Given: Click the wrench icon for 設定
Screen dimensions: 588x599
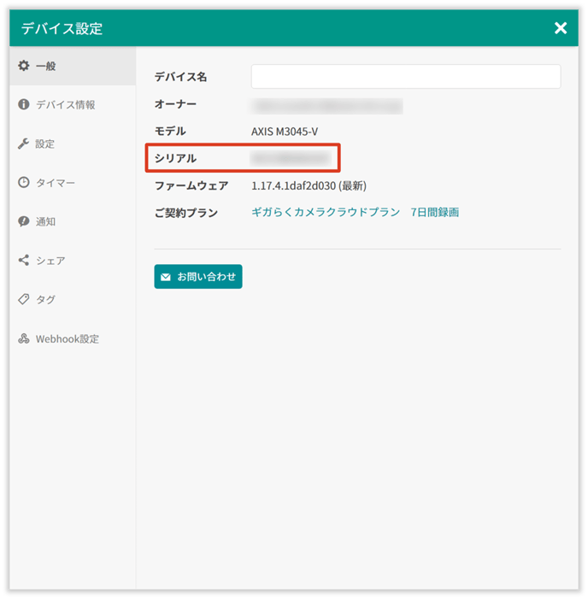Looking at the screenshot, I should 24,144.
